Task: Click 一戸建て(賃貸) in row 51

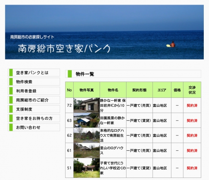Action: tap(139, 168)
